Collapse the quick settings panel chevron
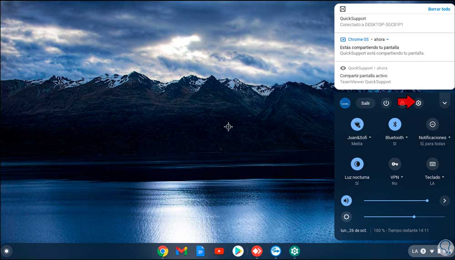The image size is (455, 260). coord(445,103)
